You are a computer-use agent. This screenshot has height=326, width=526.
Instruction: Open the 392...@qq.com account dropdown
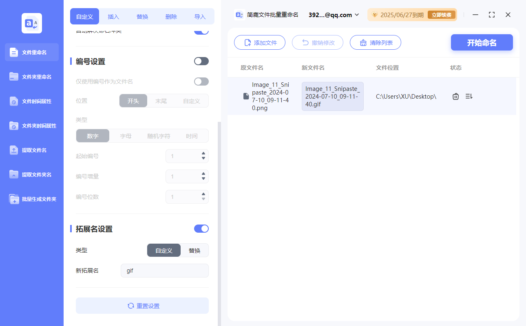333,15
